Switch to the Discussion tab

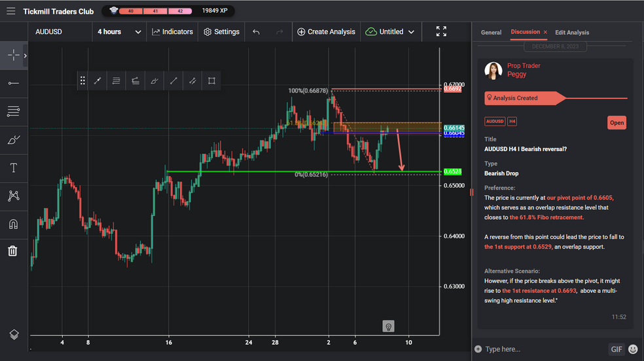[526, 31]
